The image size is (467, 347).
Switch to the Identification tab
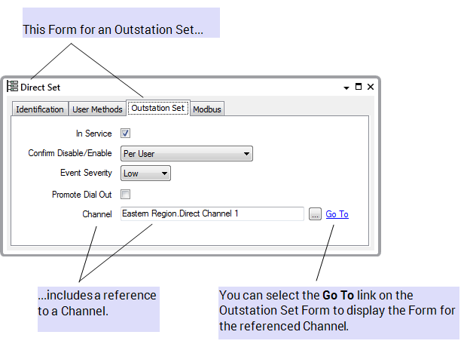40,109
